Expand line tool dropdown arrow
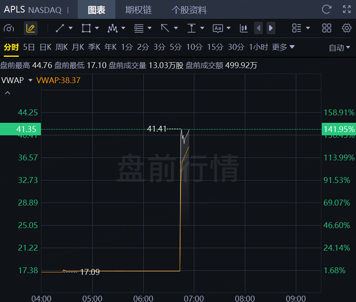356x302 pixels. 71,28
